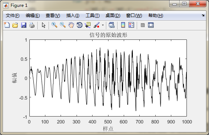Activate the Zoom In magnifier tool
Viewport: 209px width, 135px height.
coord(54,25)
